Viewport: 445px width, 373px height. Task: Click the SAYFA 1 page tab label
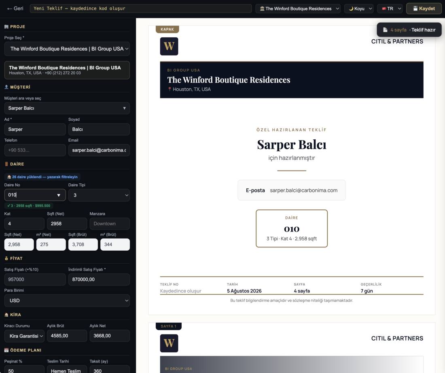click(169, 326)
